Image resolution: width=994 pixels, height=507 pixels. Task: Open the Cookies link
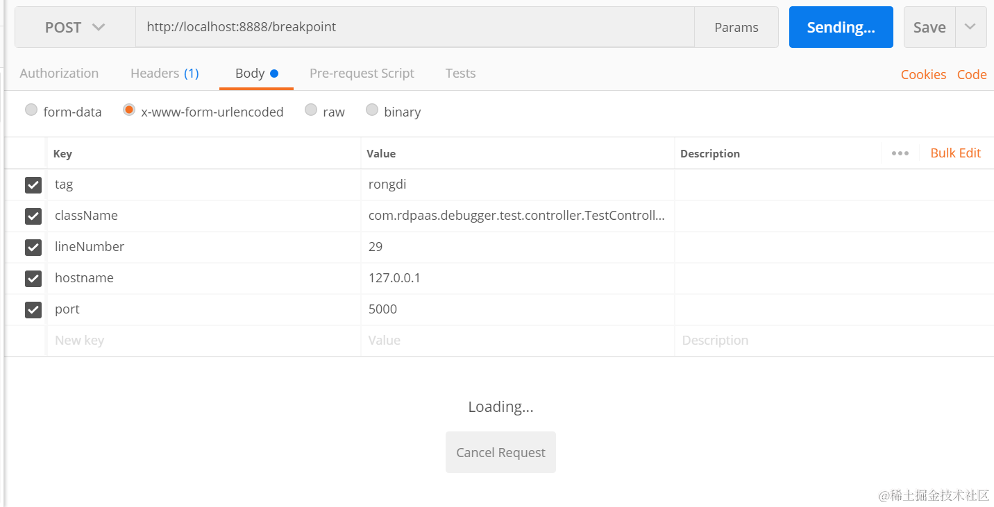point(923,75)
